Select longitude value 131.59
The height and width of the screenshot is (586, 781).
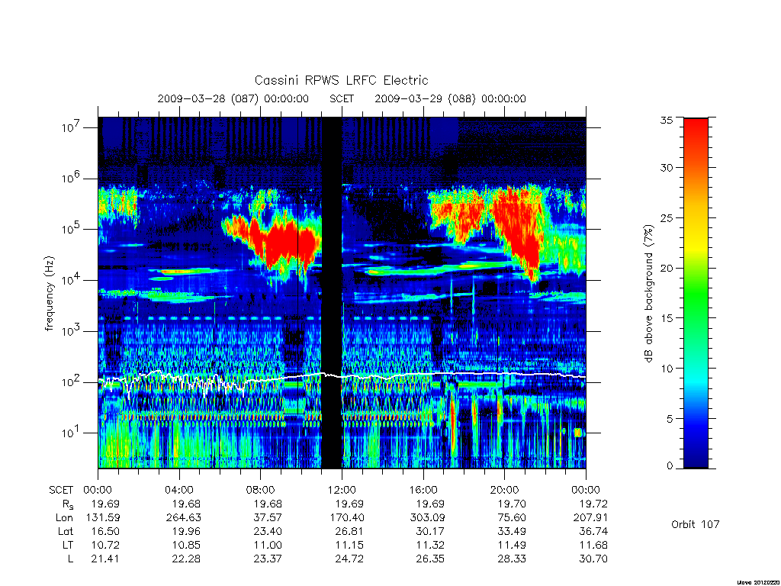(103, 518)
